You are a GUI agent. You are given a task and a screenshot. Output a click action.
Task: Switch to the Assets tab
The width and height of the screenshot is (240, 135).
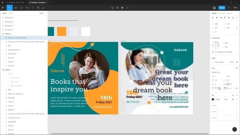[x=11, y=13]
